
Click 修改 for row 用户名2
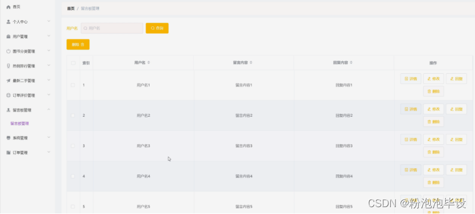point(434,109)
